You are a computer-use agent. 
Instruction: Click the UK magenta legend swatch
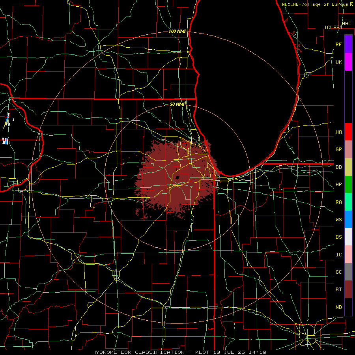tap(348, 62)
